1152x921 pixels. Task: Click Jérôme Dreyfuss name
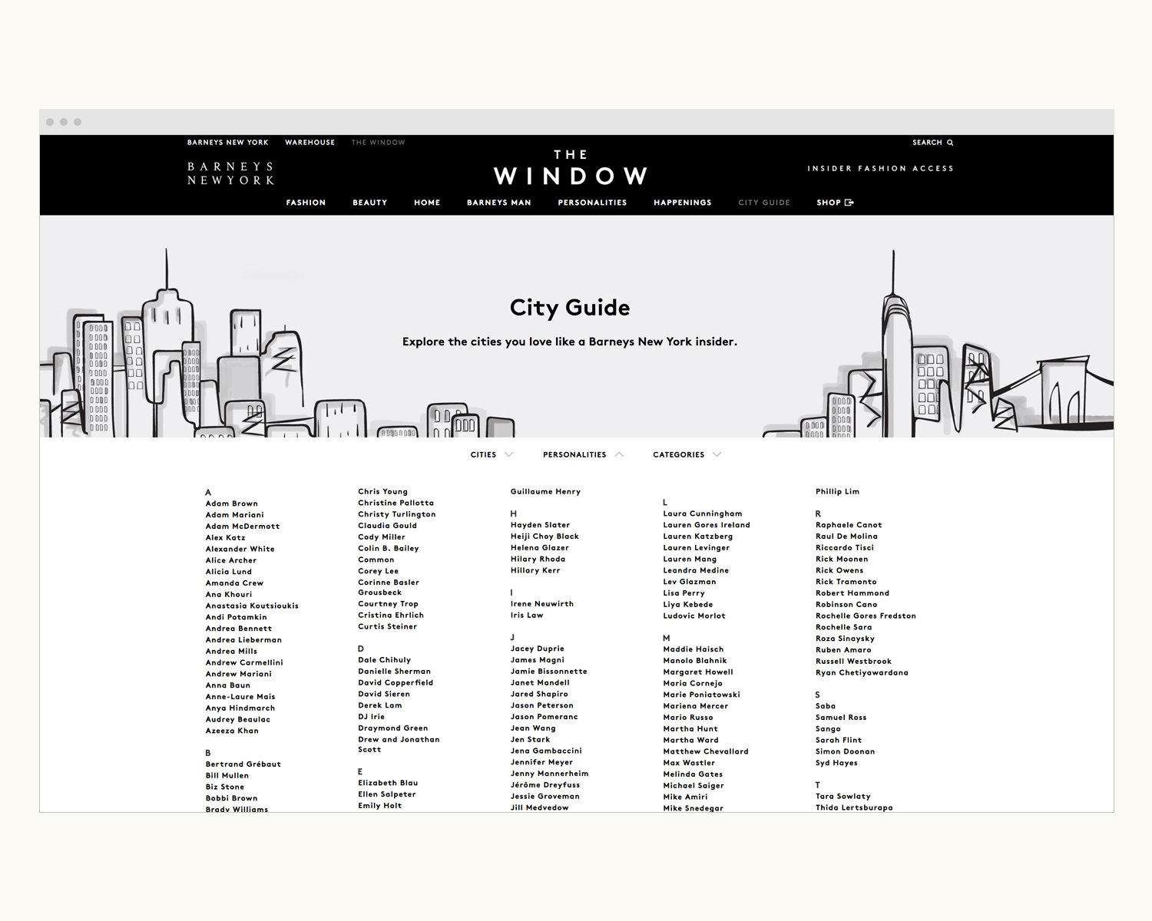tap(545, 785)
